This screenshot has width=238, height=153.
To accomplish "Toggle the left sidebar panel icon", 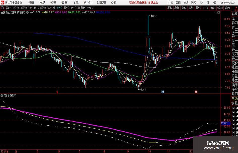I will click(2, 8).
